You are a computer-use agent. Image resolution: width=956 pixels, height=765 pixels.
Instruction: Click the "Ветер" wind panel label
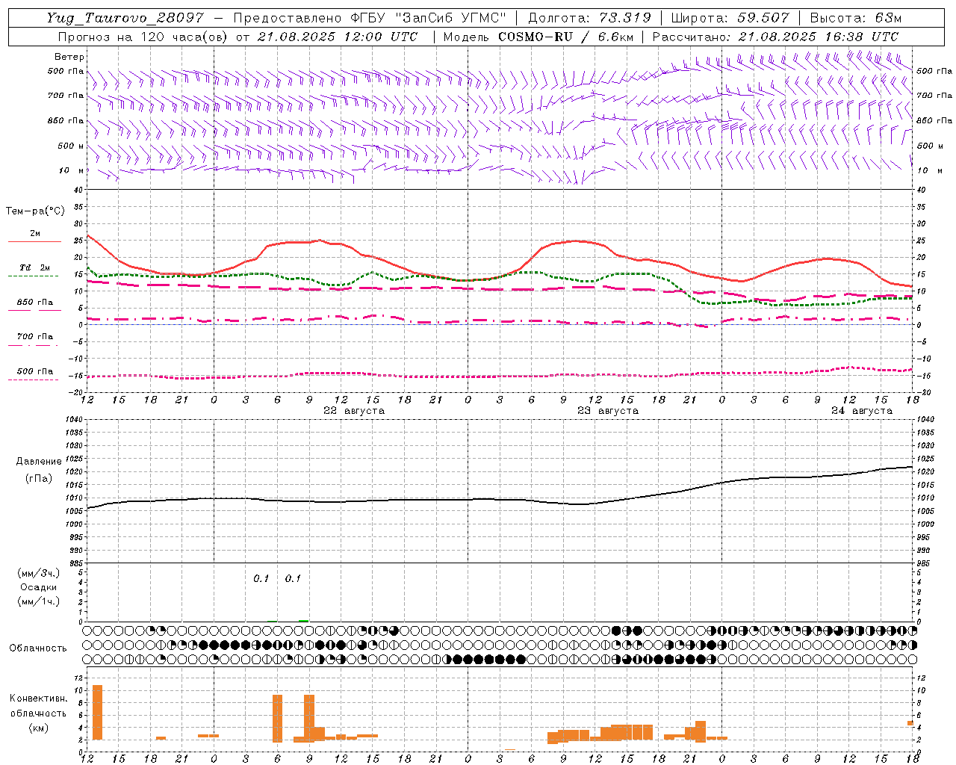click(x=69, y=57)
